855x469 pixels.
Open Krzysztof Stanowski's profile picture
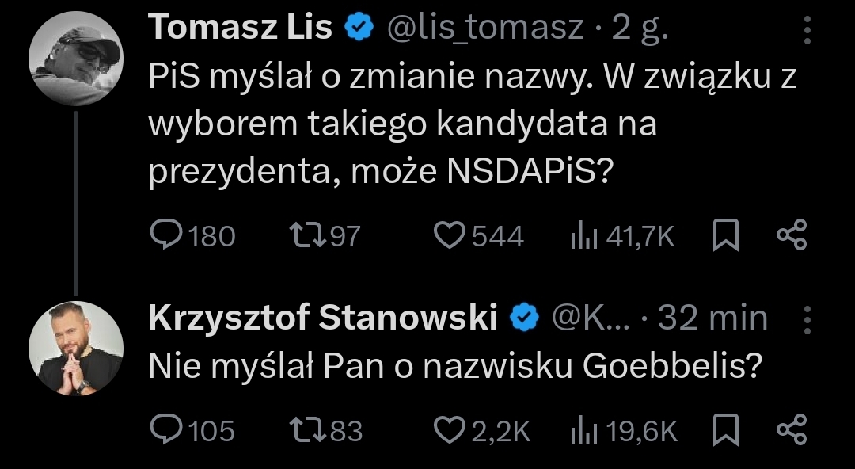75,349
